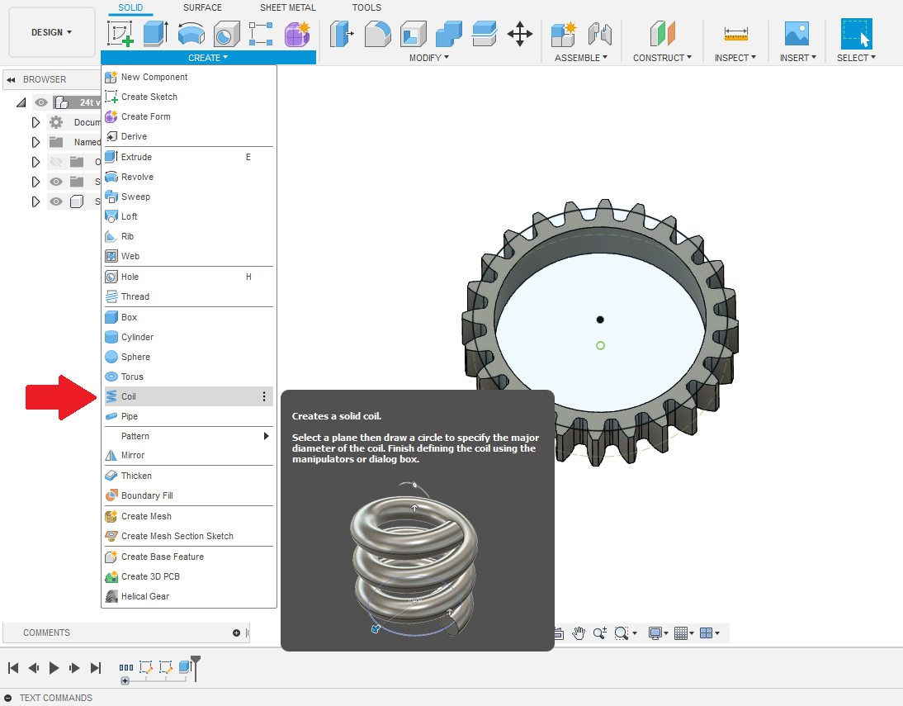Open the MODIFY dropdown menu
903x706 pixels.
pyautogui.click(x=429, y=58)
